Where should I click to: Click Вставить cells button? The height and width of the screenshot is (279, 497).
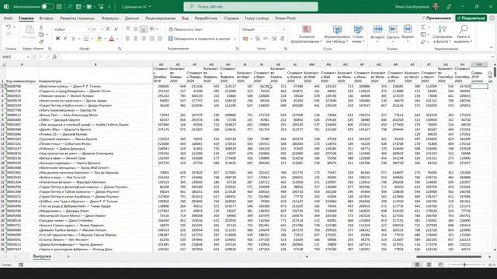[377, 34]
